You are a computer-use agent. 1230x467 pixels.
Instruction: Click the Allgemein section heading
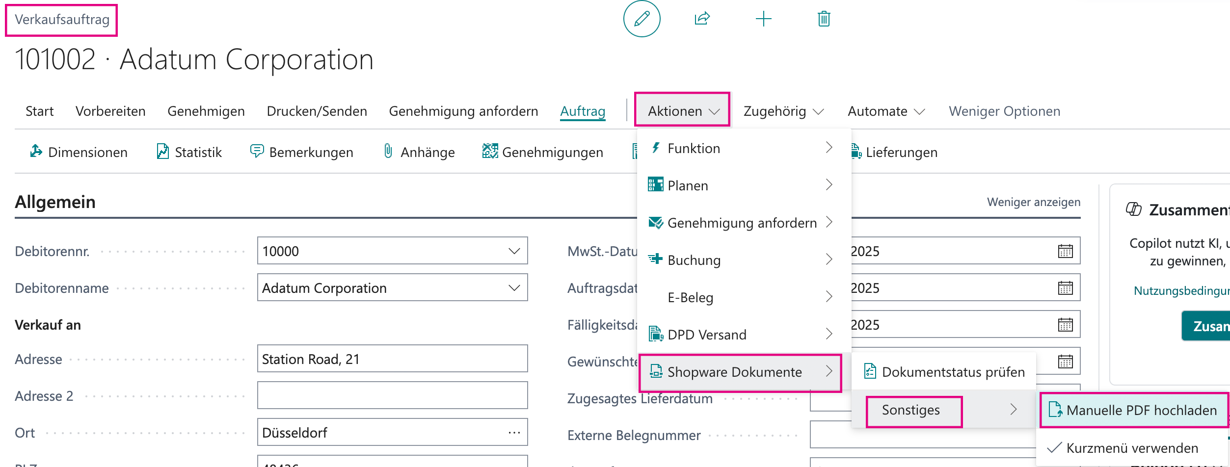(x=55, y=202)
